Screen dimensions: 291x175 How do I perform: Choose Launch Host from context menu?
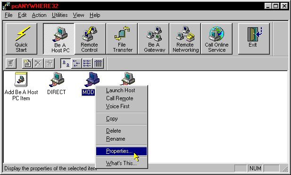(x=121, y=90)
